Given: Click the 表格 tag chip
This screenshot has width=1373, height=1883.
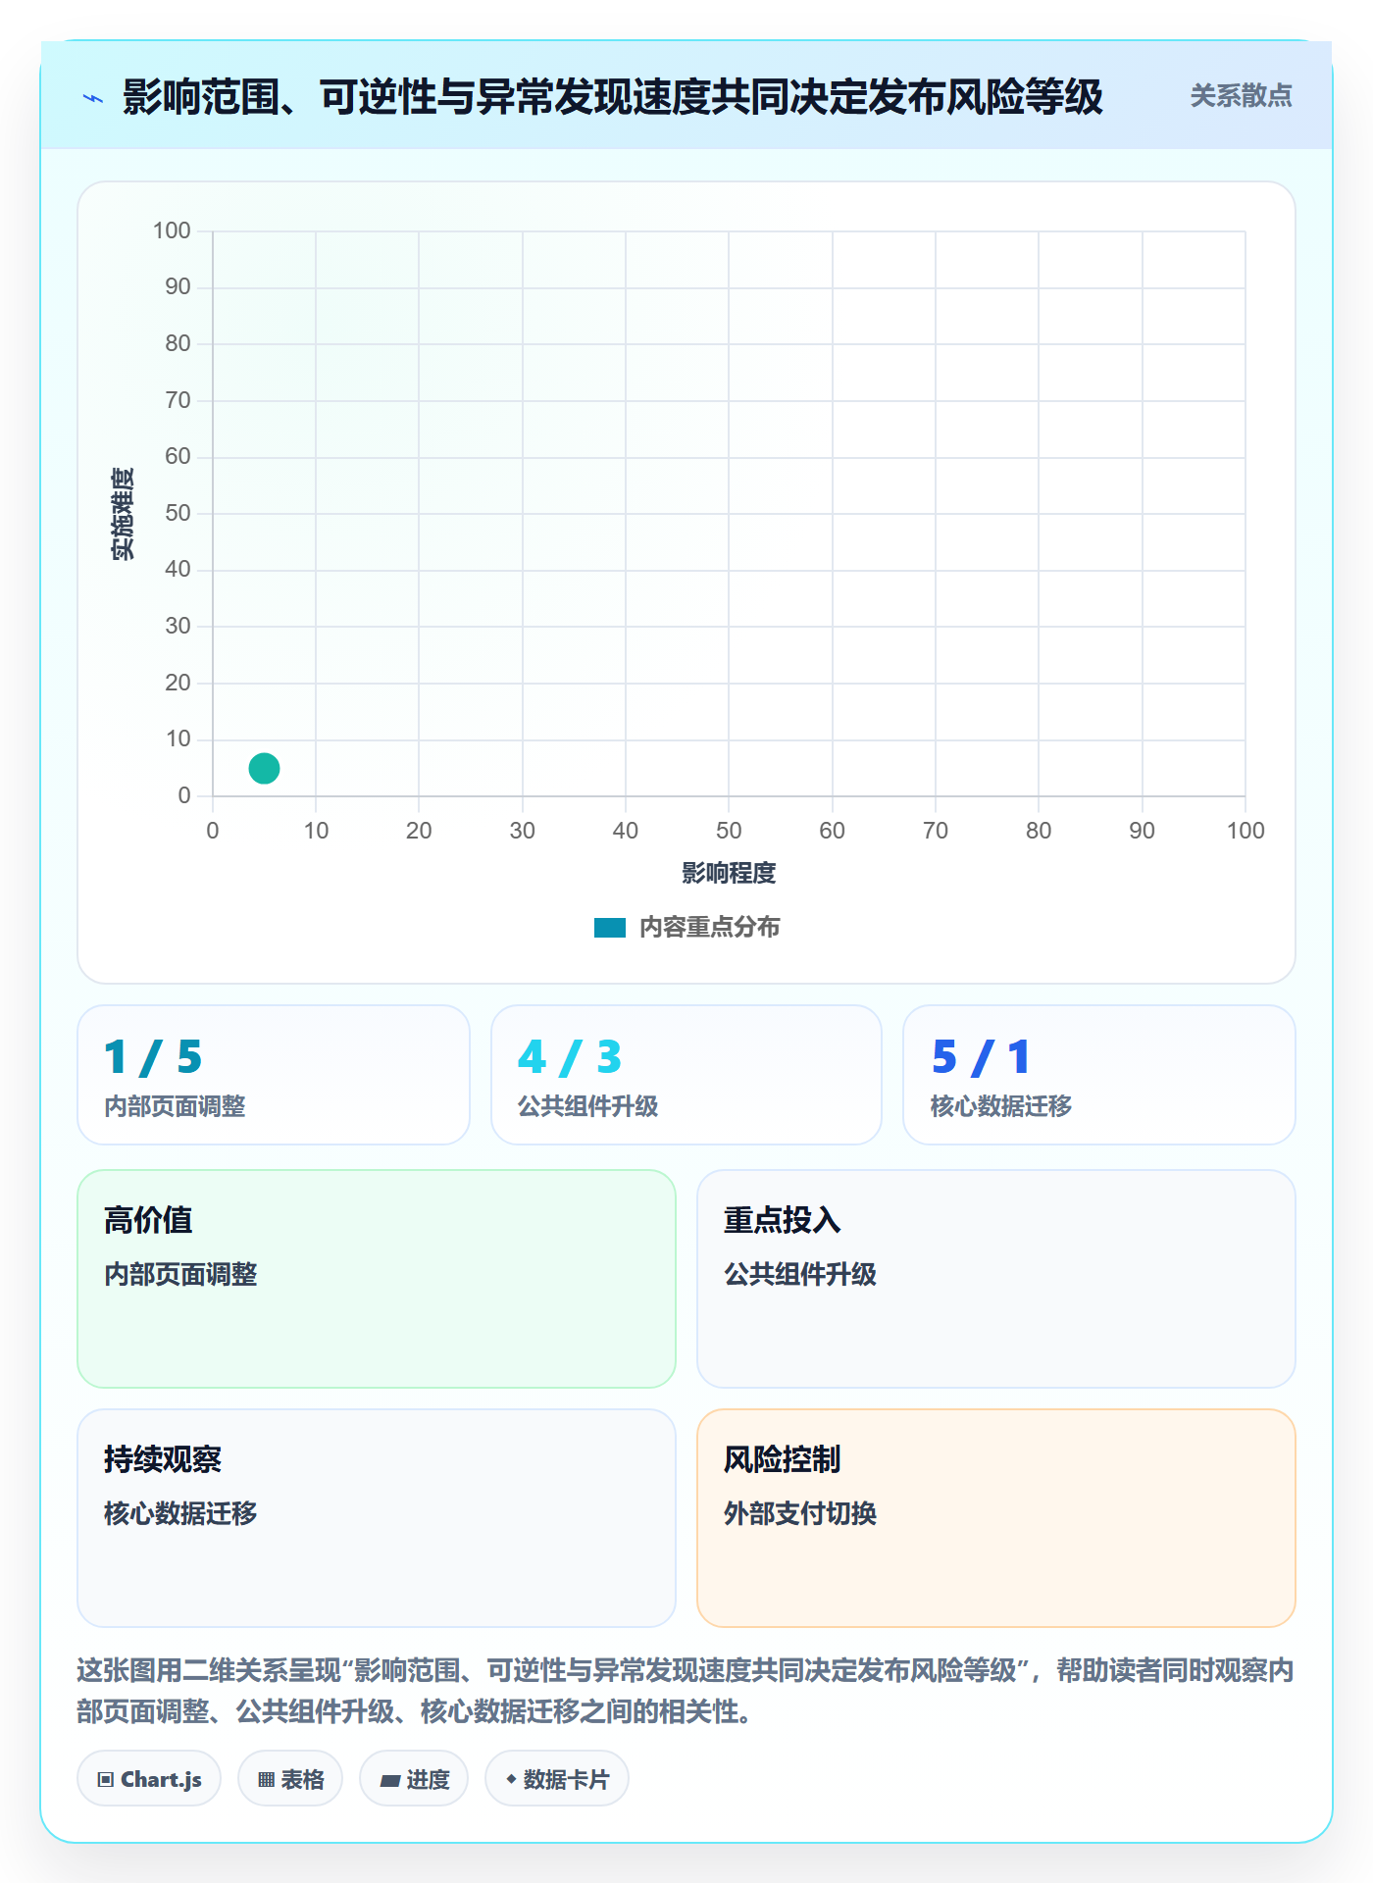Looking at the screenshot, I should [x=290, y=1779].
